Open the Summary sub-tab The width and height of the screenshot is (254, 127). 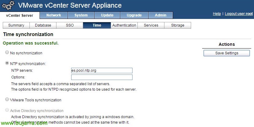click(16, 25)
